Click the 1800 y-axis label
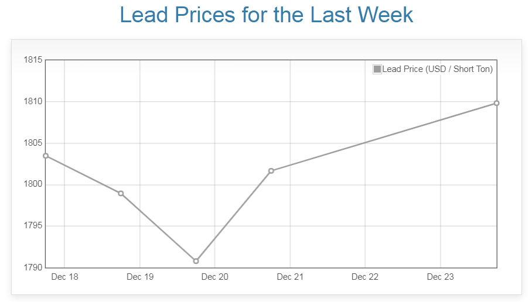 click(32, 184)
